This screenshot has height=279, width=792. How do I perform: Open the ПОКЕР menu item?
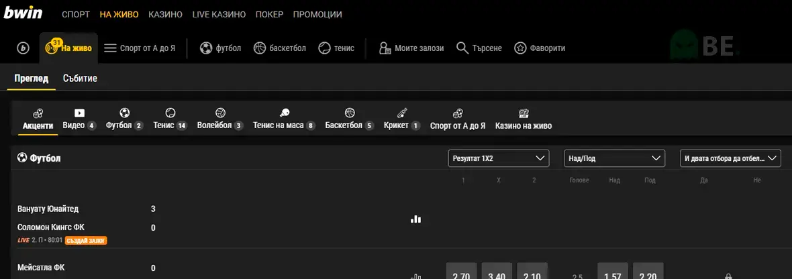tap(269, 15)
